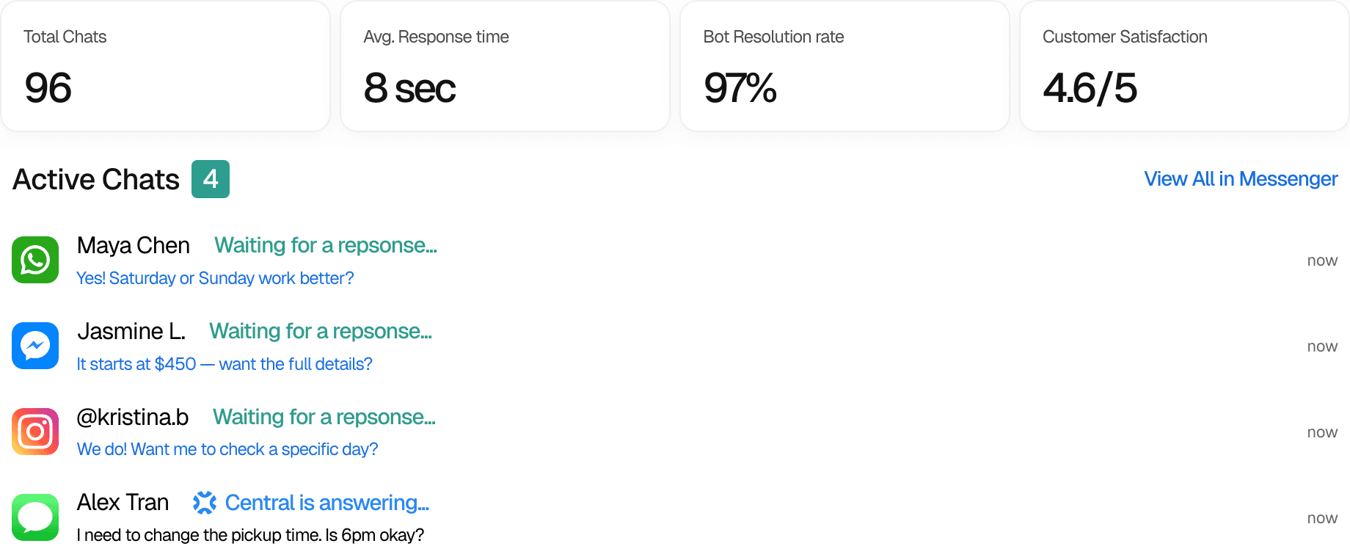This screenshot has height=560, width=1350.
Task: Click the Instagram icon beside @kristina.b
Action: pyautogui.click(x=35, y=432)
